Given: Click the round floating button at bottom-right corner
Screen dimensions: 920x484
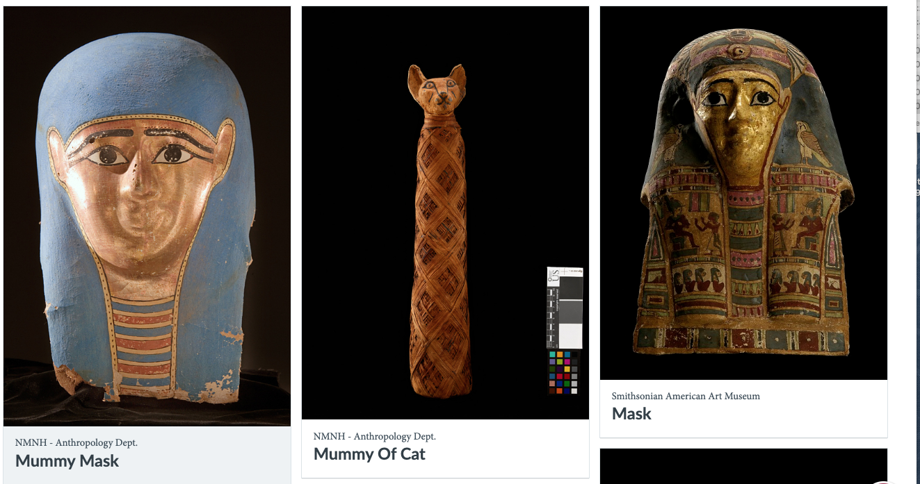Looking at the screenshot, I should (882, 481).
